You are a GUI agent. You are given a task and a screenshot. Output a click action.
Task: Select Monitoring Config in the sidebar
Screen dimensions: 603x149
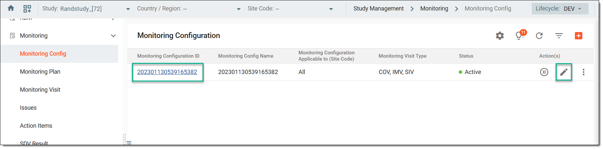point(43,54)
